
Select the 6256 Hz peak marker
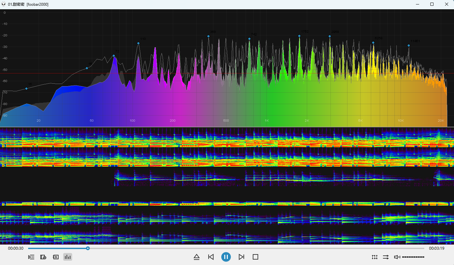coord(373,43)
